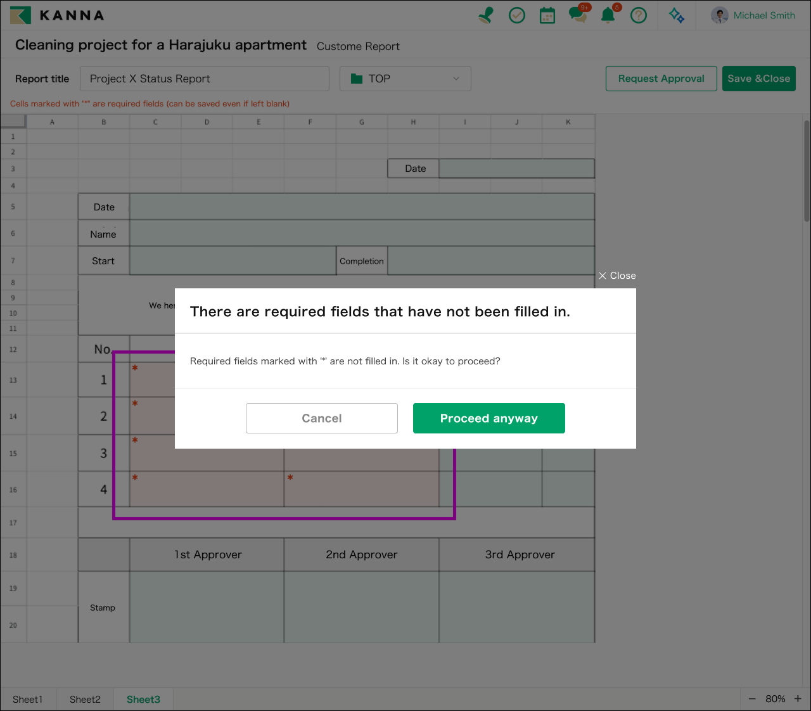811x711 pixels.
Task: Open Michael Smith user menu
Action: 753,15
